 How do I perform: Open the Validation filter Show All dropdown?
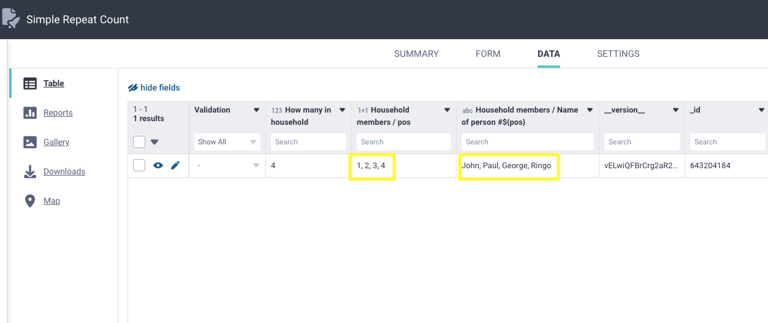[x=227, y=142]
